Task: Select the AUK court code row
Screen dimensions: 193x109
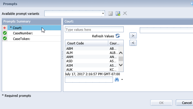Action: click(92, 70)
